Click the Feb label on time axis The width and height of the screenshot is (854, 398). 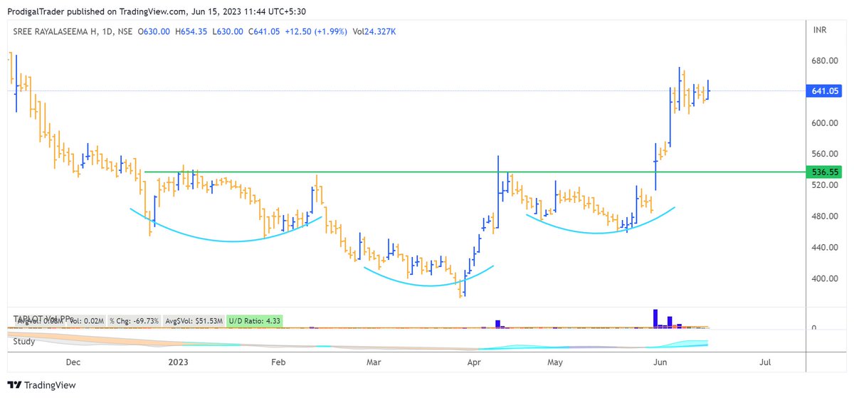pyautogui.click(x=278, y=362)
